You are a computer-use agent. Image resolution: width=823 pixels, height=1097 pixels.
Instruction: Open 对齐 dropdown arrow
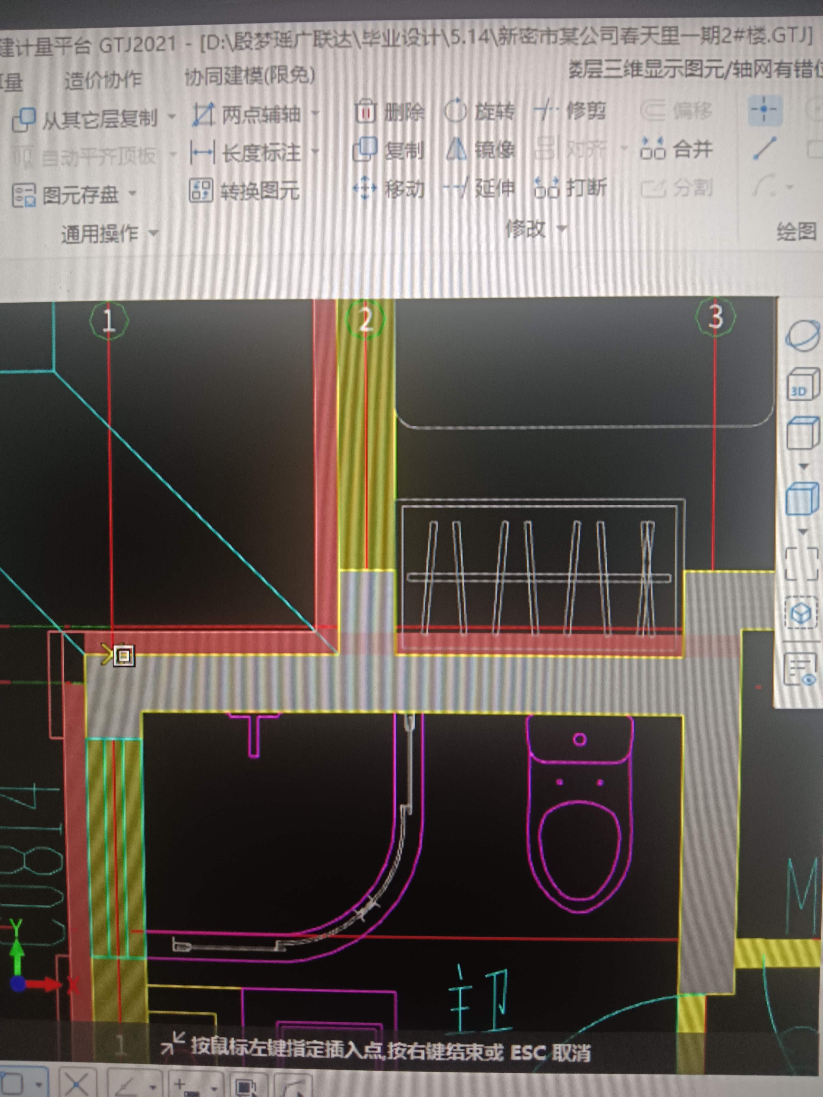point(624,148)
